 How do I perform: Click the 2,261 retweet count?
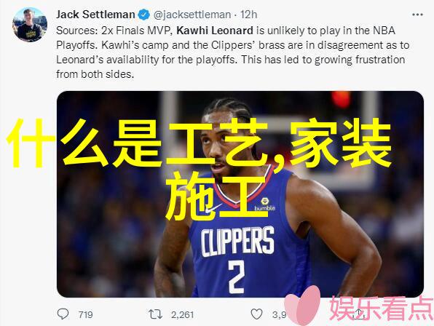coord(182,314)
